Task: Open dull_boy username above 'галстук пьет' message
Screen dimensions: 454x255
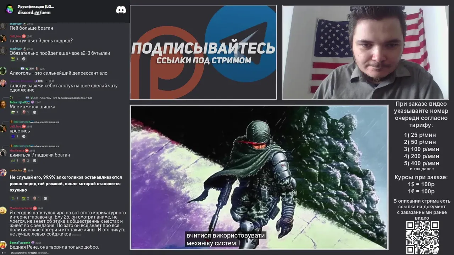Action: point(15,36)
